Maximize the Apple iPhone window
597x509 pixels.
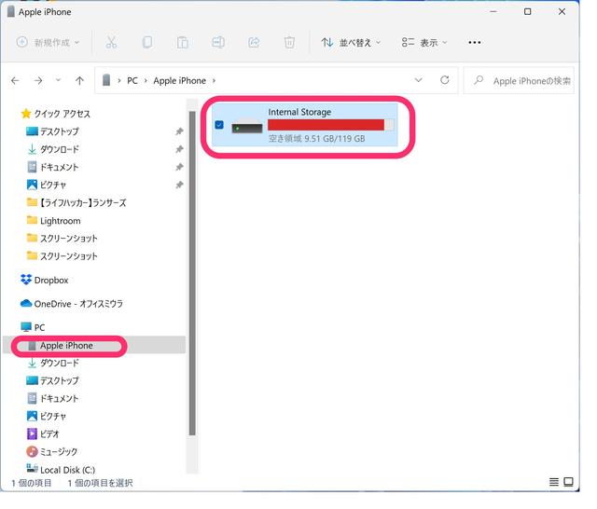527,12
